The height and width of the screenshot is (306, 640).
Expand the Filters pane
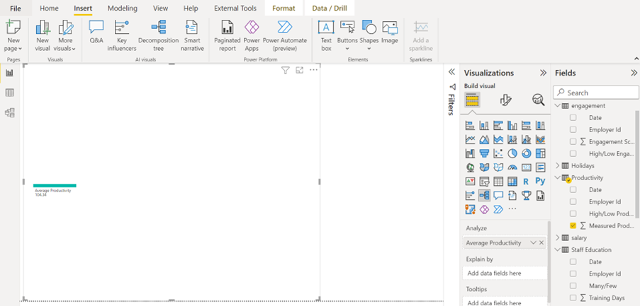pos(451,72)
